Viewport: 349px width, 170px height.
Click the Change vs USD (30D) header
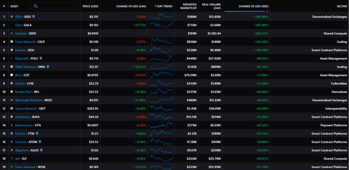pyautogui.click(x=254, y=6)
